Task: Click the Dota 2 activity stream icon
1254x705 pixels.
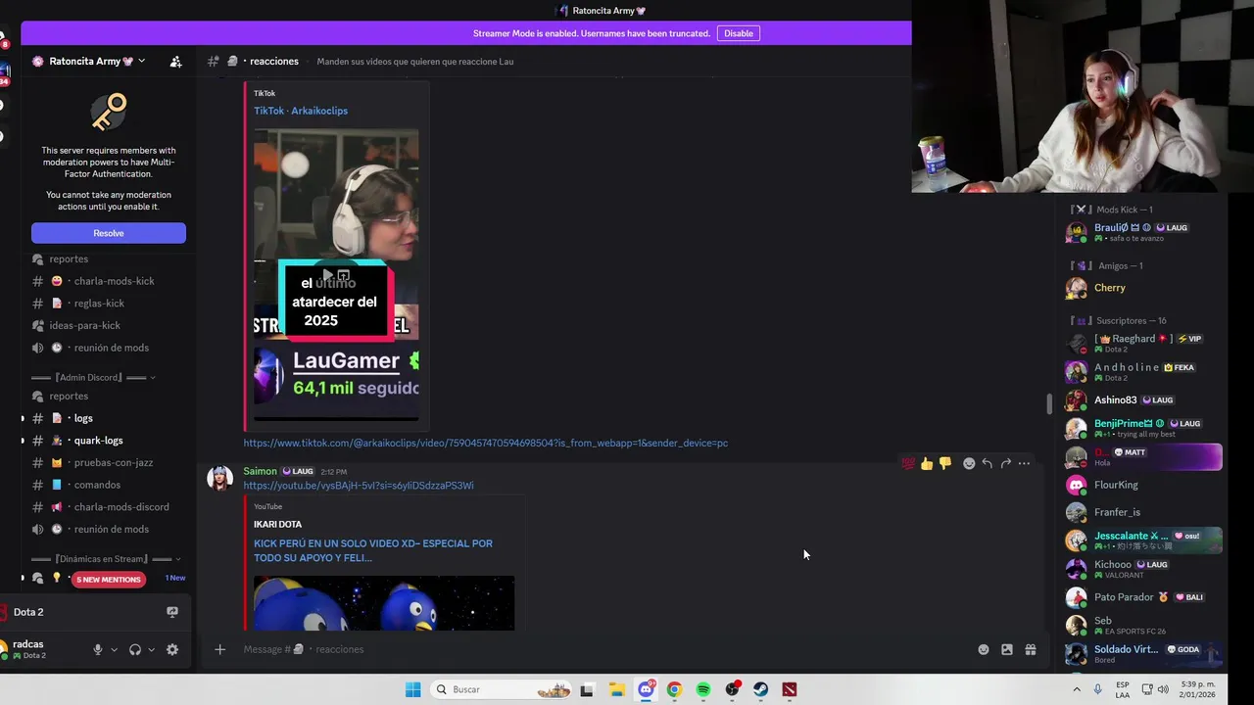Action: (x=172, y=612)
